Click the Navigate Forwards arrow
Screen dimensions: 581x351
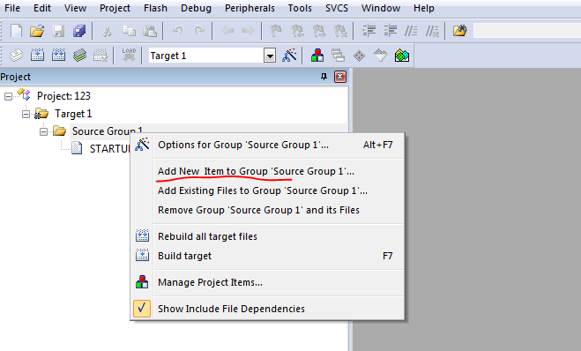click(249, 31)
